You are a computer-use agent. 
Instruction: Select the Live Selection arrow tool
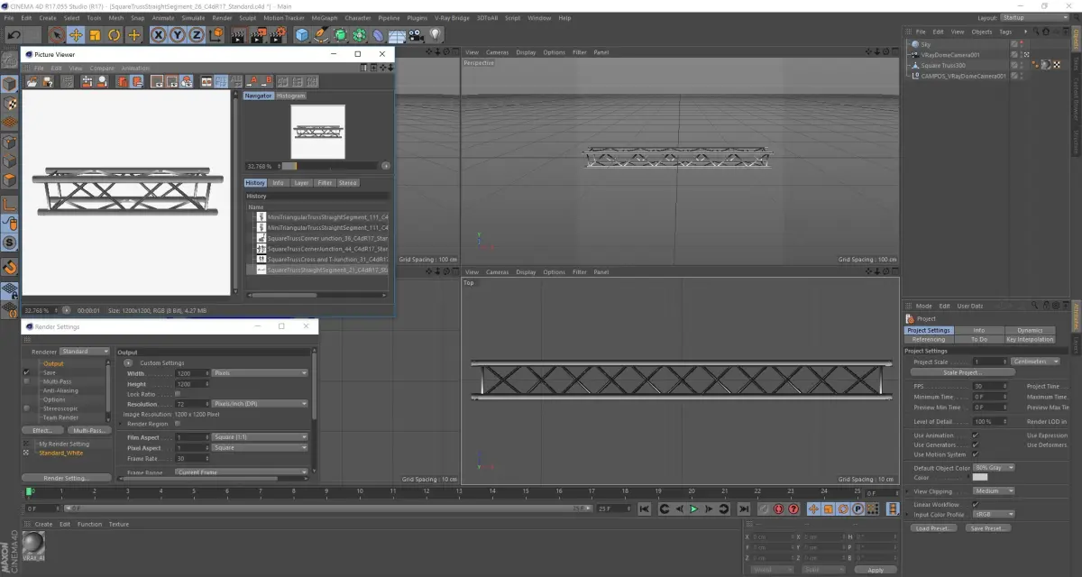57,34
